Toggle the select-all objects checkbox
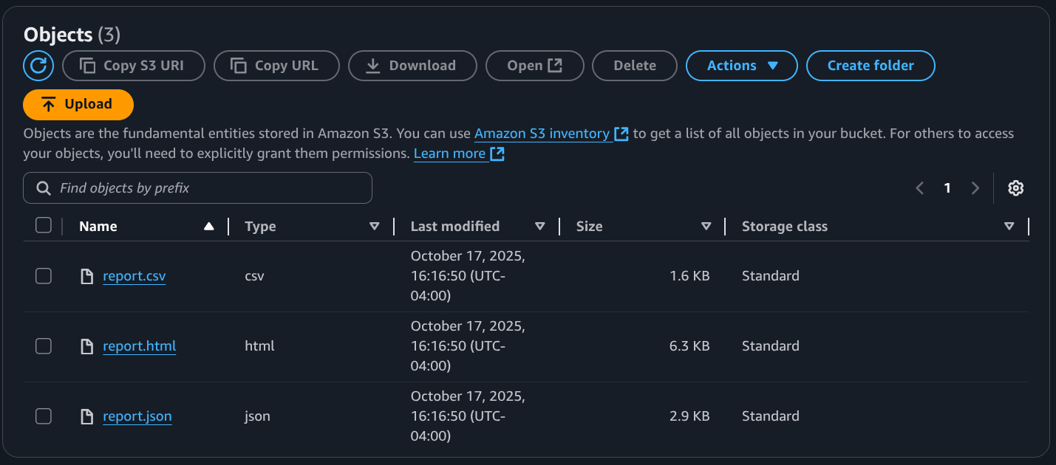The width and height of the screenshot is (1056, 465). click(44, 226)
